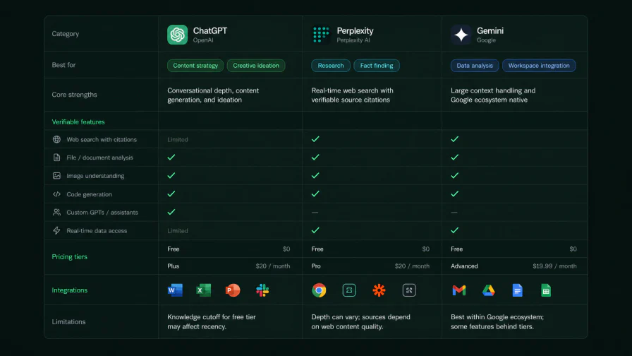Click the code brackets icon for Code generation
632x356 pixels.
pyautogui.click(x=57, y=194)
